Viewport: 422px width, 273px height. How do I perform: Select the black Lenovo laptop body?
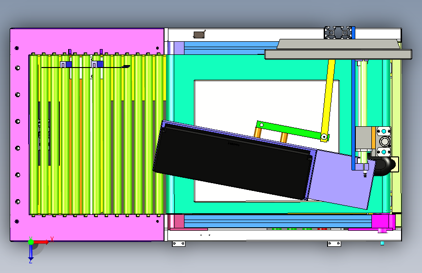point(232,161)
